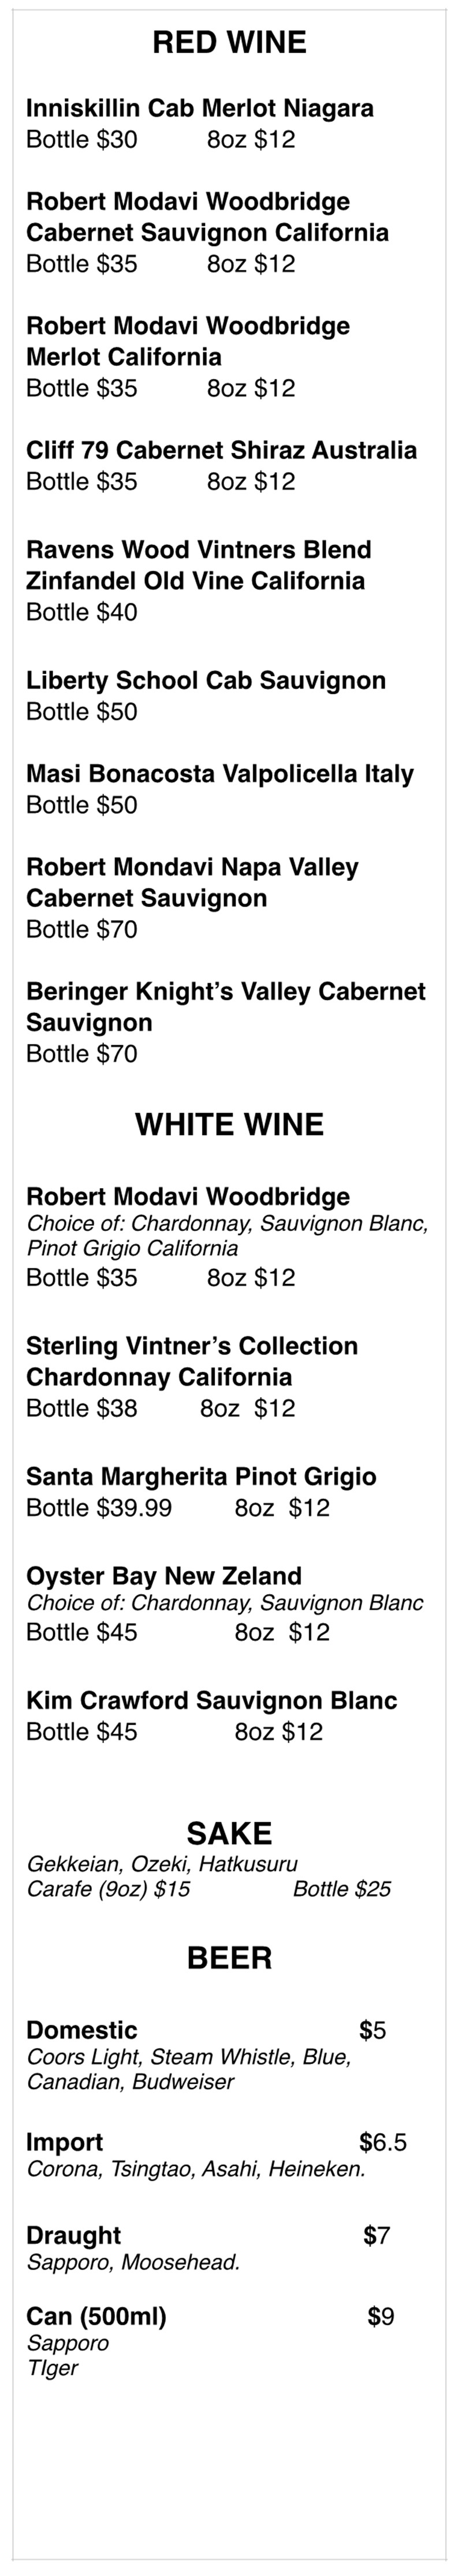Screen dimensions: 462x2576
Task: Click the Bottle $39.99 price
Action: click(98, 1508)
